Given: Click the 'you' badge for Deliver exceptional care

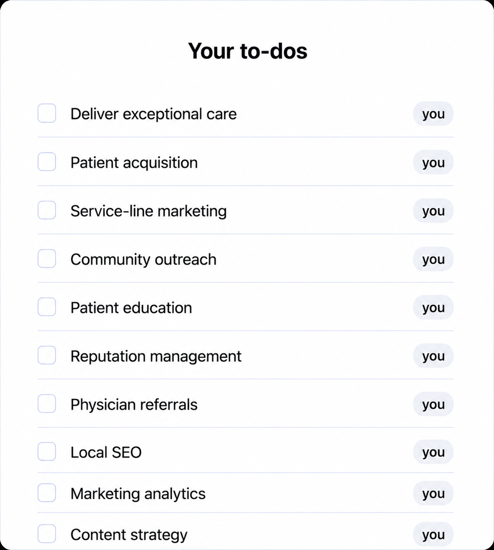Looking at the screenshot, I should tap(433, 113).
